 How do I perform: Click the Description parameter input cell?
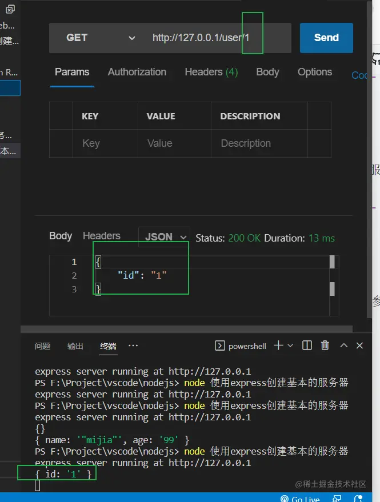[259, 143]
